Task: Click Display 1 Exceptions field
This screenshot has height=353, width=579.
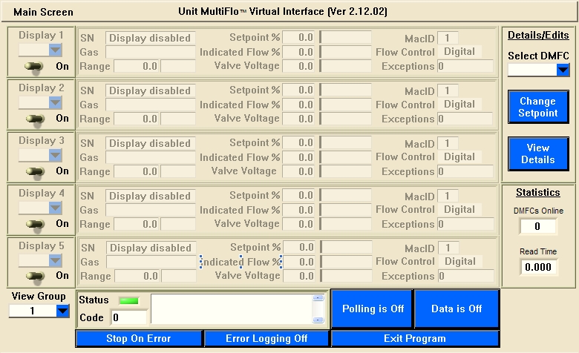Action: tap(465, 67)
